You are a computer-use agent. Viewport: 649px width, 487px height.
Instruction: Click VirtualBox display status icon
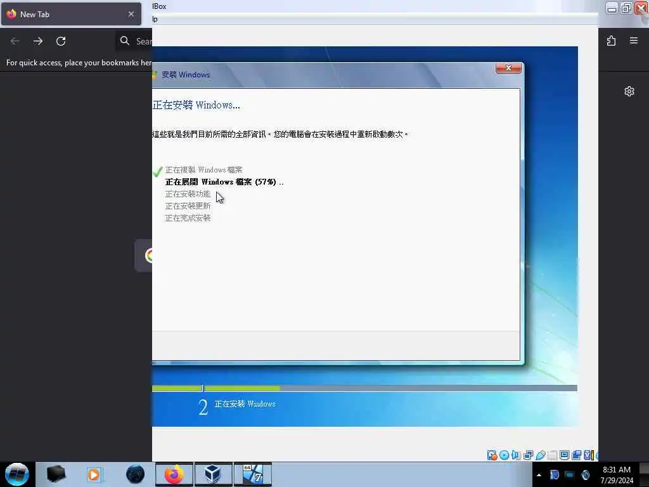[564, 455]
